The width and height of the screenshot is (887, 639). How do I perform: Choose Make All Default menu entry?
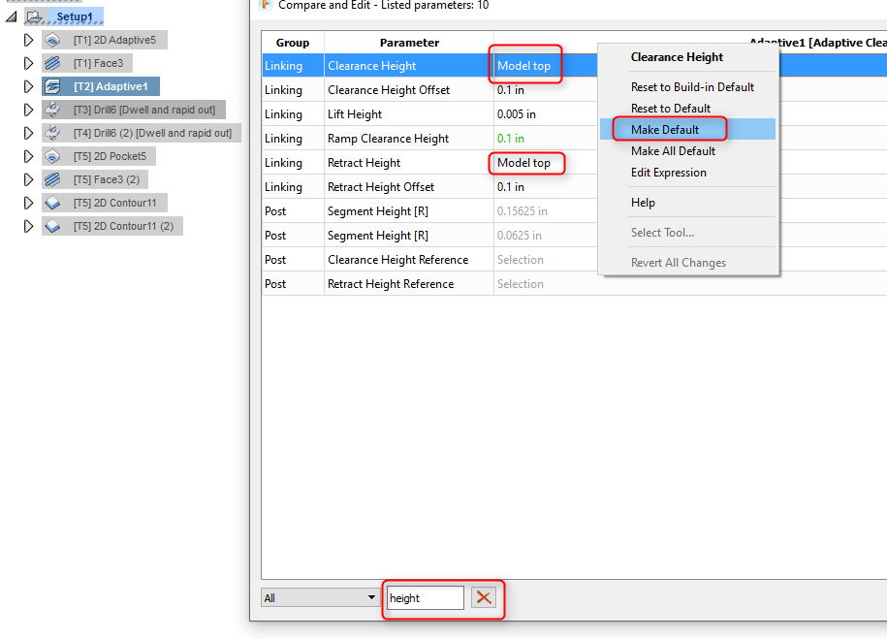point(673,151)
